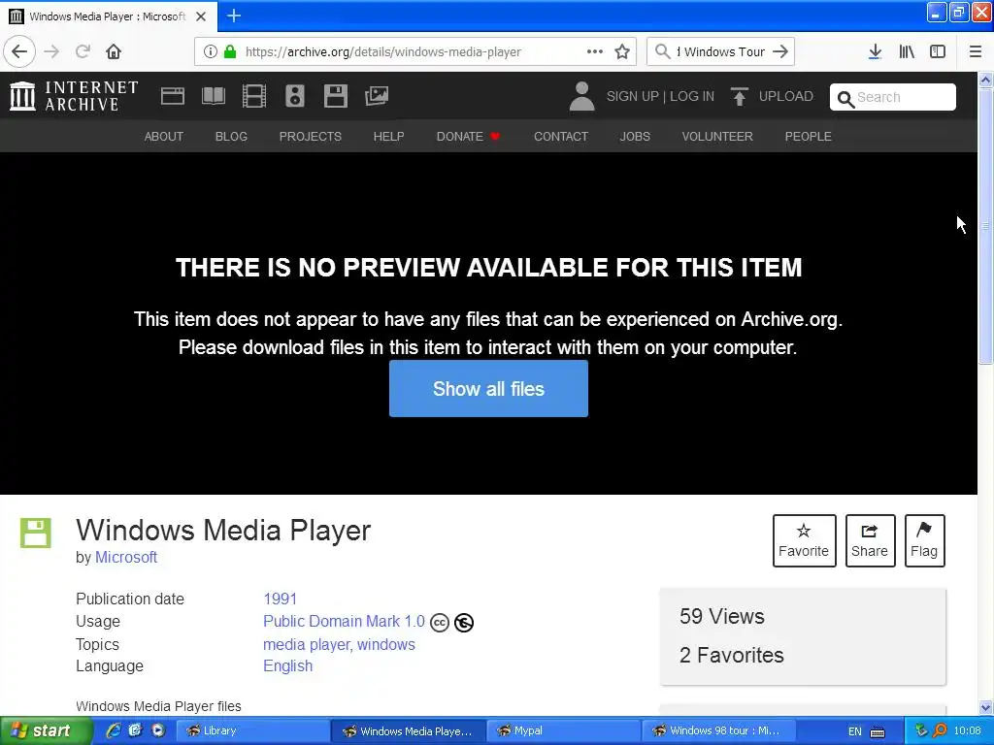Click the page scrollbar down arrow

click(x=985, y=707)
